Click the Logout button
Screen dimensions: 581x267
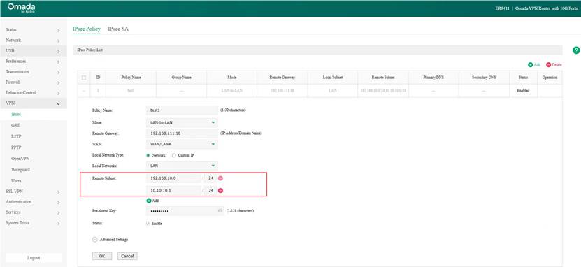(34, 258)
